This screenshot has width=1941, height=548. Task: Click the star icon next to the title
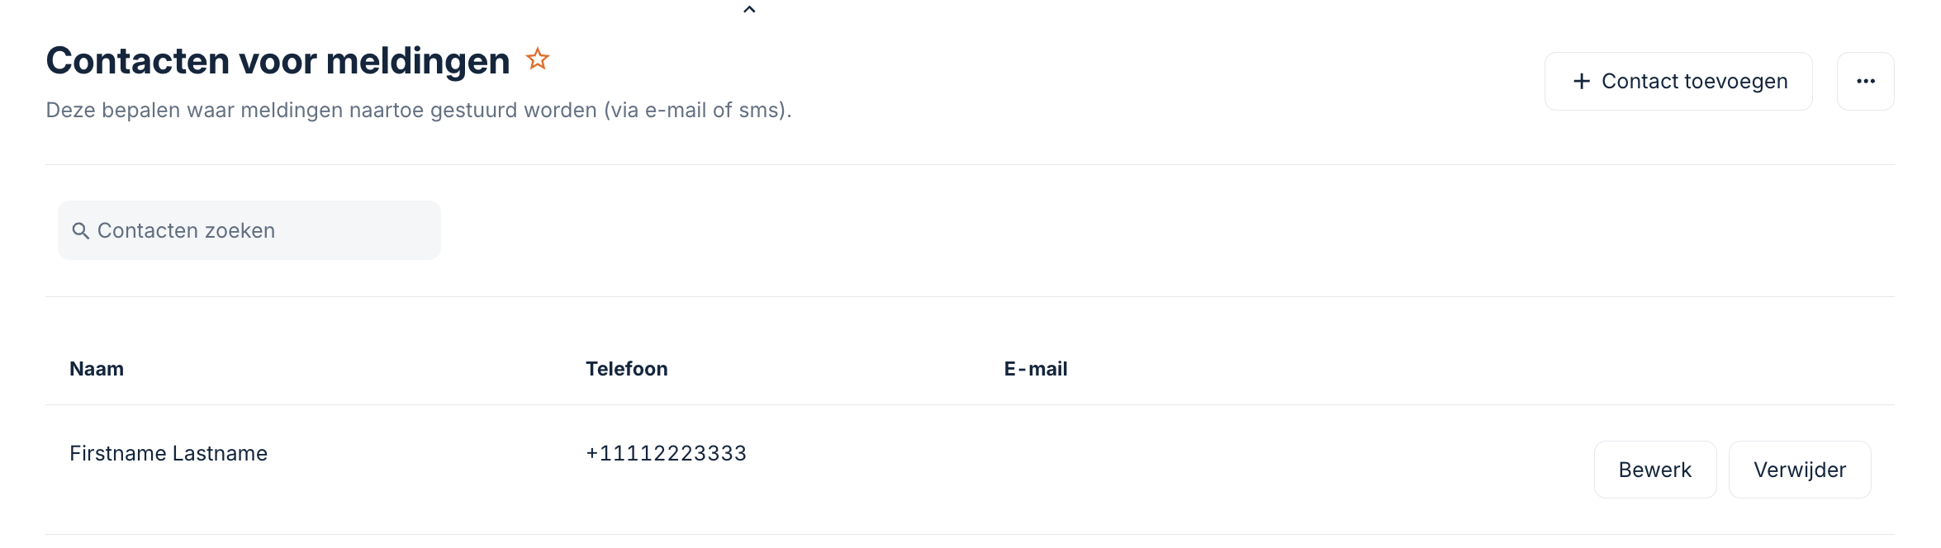(537, 58)
